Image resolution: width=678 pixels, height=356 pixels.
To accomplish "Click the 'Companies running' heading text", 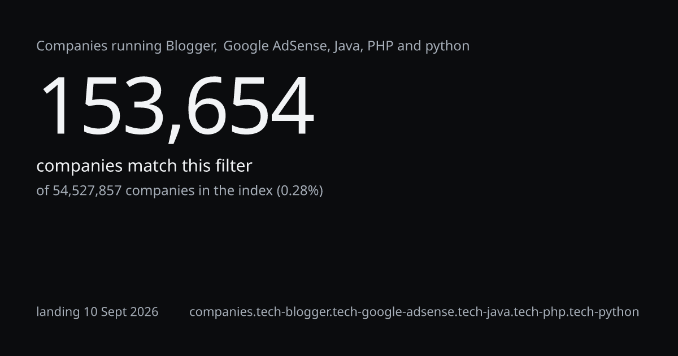I will coord(99,47).
